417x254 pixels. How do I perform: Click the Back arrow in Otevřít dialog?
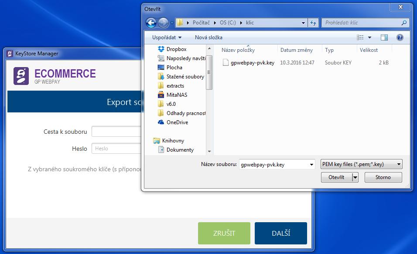click(151, 23)
